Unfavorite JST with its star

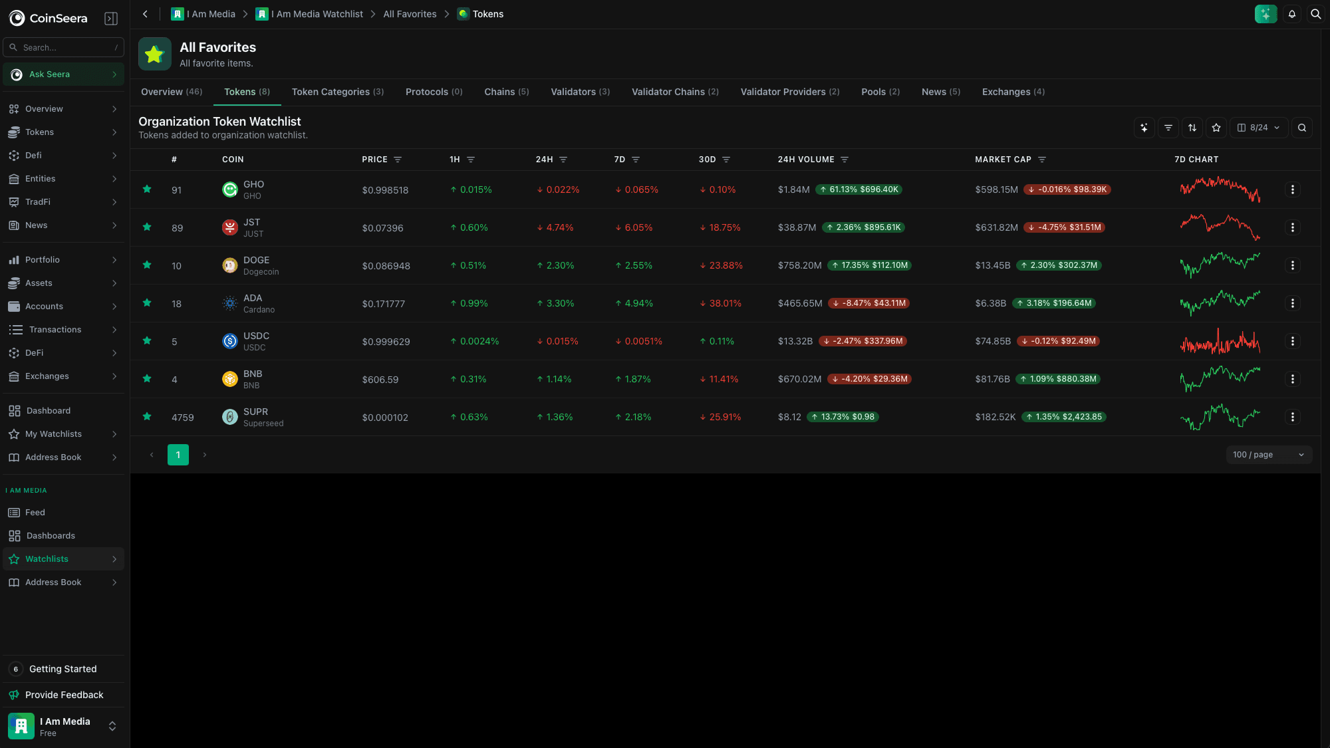(147, 227)
